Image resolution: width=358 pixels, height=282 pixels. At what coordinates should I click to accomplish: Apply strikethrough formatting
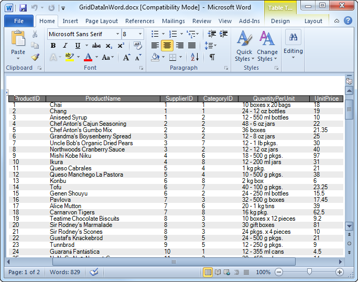(96, 46)
